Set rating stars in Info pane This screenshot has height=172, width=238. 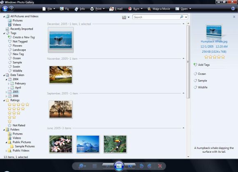(x=214, y=57)
